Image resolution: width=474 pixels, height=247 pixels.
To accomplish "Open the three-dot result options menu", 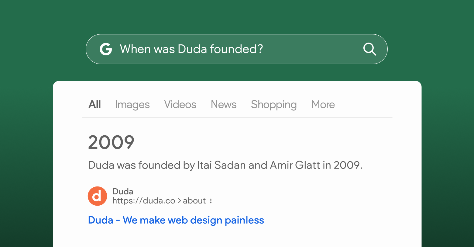I will [211, 201].
